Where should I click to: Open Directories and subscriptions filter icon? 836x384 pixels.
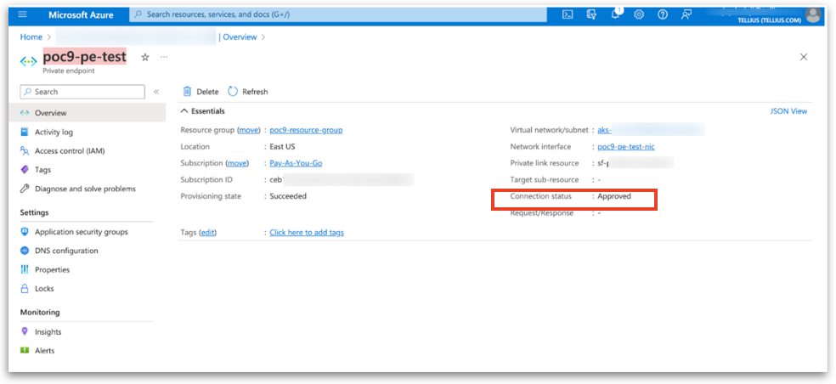[591, 15]
